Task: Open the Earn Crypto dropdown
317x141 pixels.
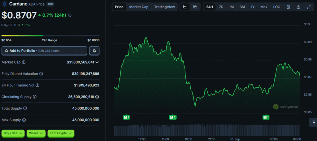Action: pyautogui.click(x=61, y=133)
